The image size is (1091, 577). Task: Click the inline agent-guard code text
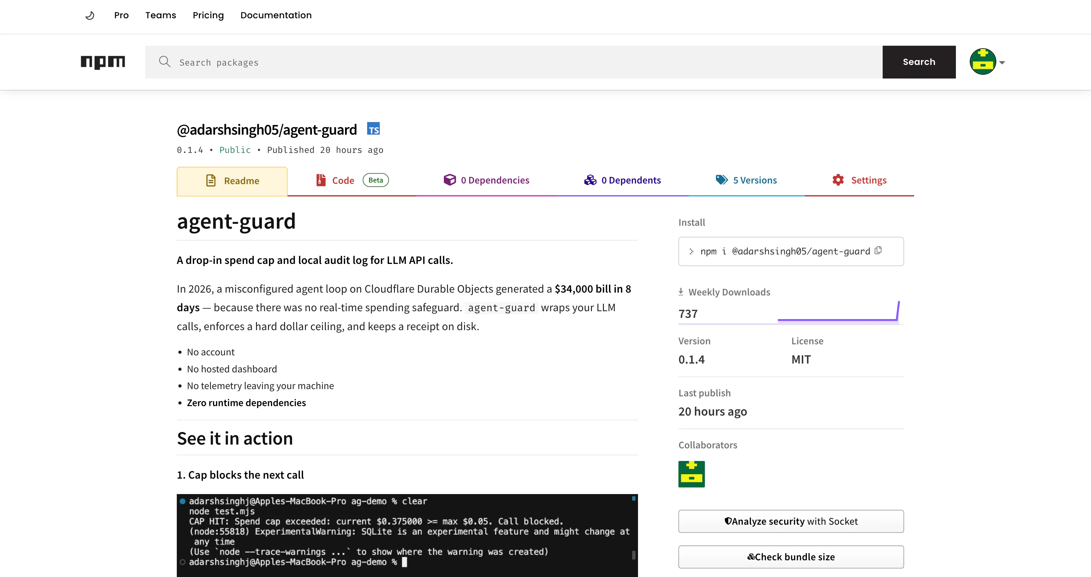[x=501, y=308]
